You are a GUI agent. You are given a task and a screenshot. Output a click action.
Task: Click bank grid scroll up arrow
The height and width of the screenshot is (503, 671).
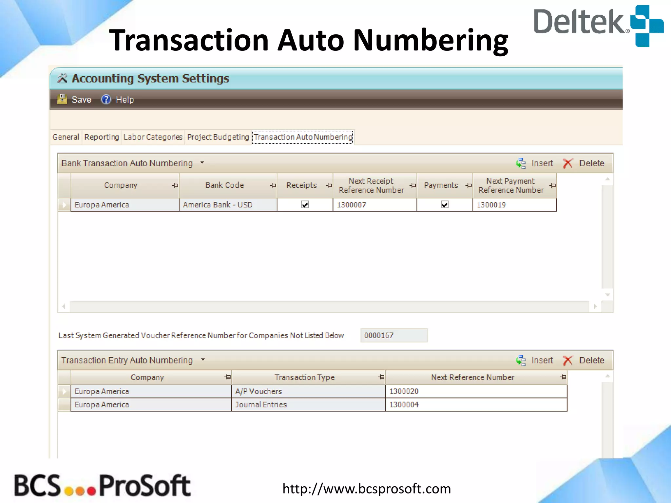pos(607,179)
